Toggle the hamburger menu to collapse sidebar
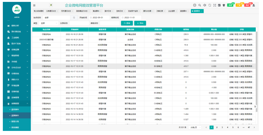Viewport: 263px width, 135px height. click(x=34, y=5)
